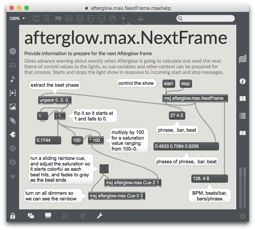Screen dimensions: 255x230
Task: Open new view windows icon in bottom bar
Action: 31,216
